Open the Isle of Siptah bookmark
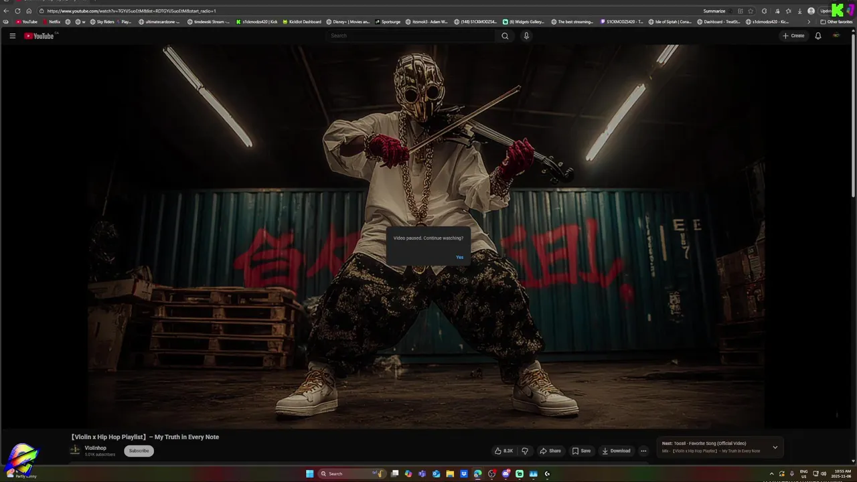Screen dimensions: 857x482 coord(670,21)
